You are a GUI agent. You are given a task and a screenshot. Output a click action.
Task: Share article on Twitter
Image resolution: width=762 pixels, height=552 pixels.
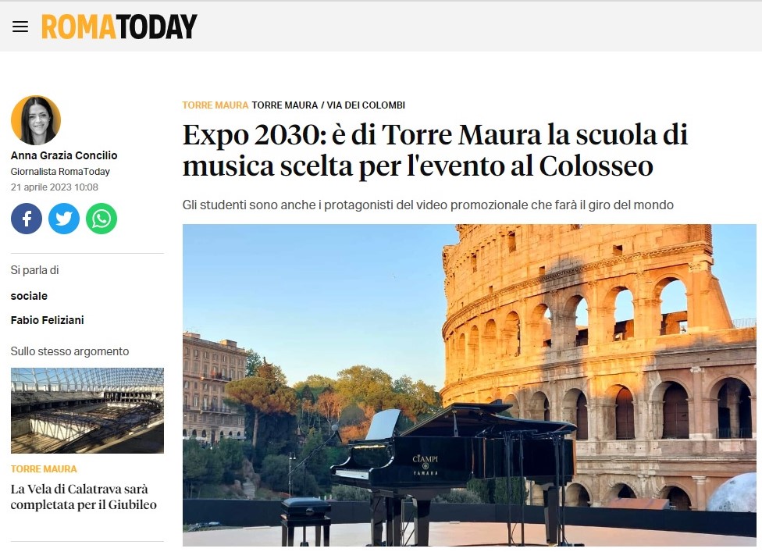click(64, 219)
